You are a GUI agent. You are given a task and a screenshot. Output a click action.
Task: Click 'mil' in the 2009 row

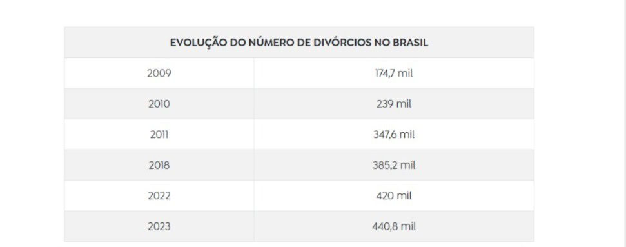tap(406, 73)
